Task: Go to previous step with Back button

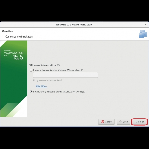Action: (x=123, y=122)
